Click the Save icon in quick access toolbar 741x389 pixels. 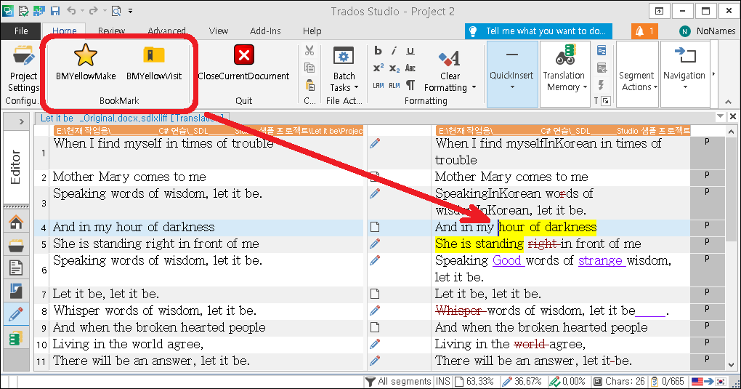point(54,10)
